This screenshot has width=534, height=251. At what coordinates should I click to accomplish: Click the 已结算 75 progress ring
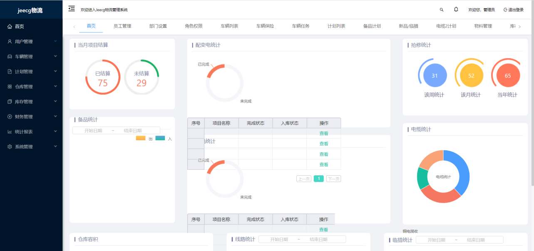pyautogui.click(x=103, y=77)
